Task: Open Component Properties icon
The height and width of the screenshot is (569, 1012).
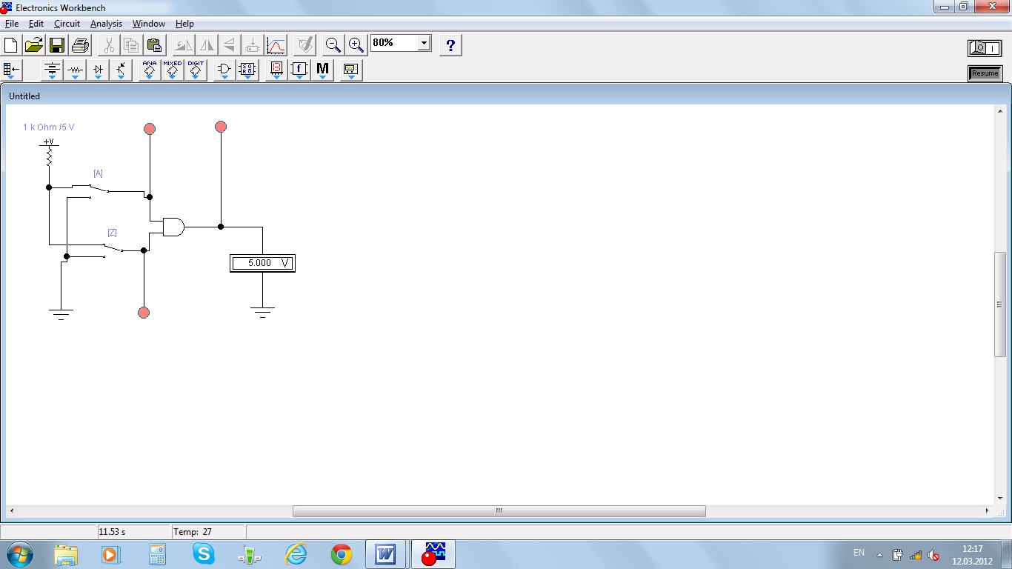Action: click(304, 45)
